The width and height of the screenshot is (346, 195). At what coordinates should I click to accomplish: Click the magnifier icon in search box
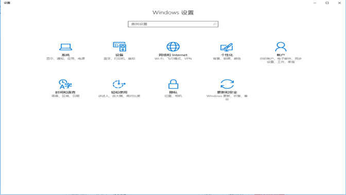pyautogui.click(x=215, y=24)
